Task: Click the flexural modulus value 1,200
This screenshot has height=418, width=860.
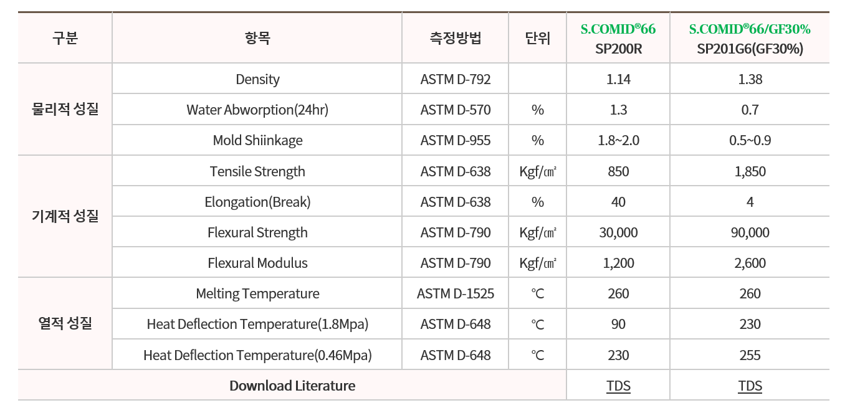Action: click(618, 263)
